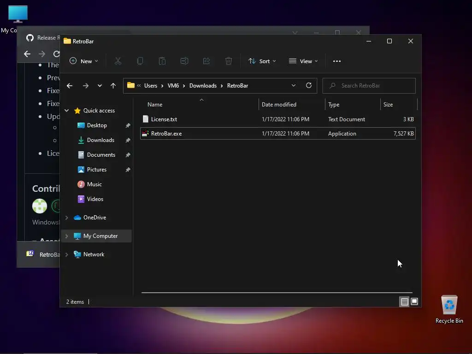Click the Search RetroBar field
472x354 pixels.
click(x=369, y=86)
